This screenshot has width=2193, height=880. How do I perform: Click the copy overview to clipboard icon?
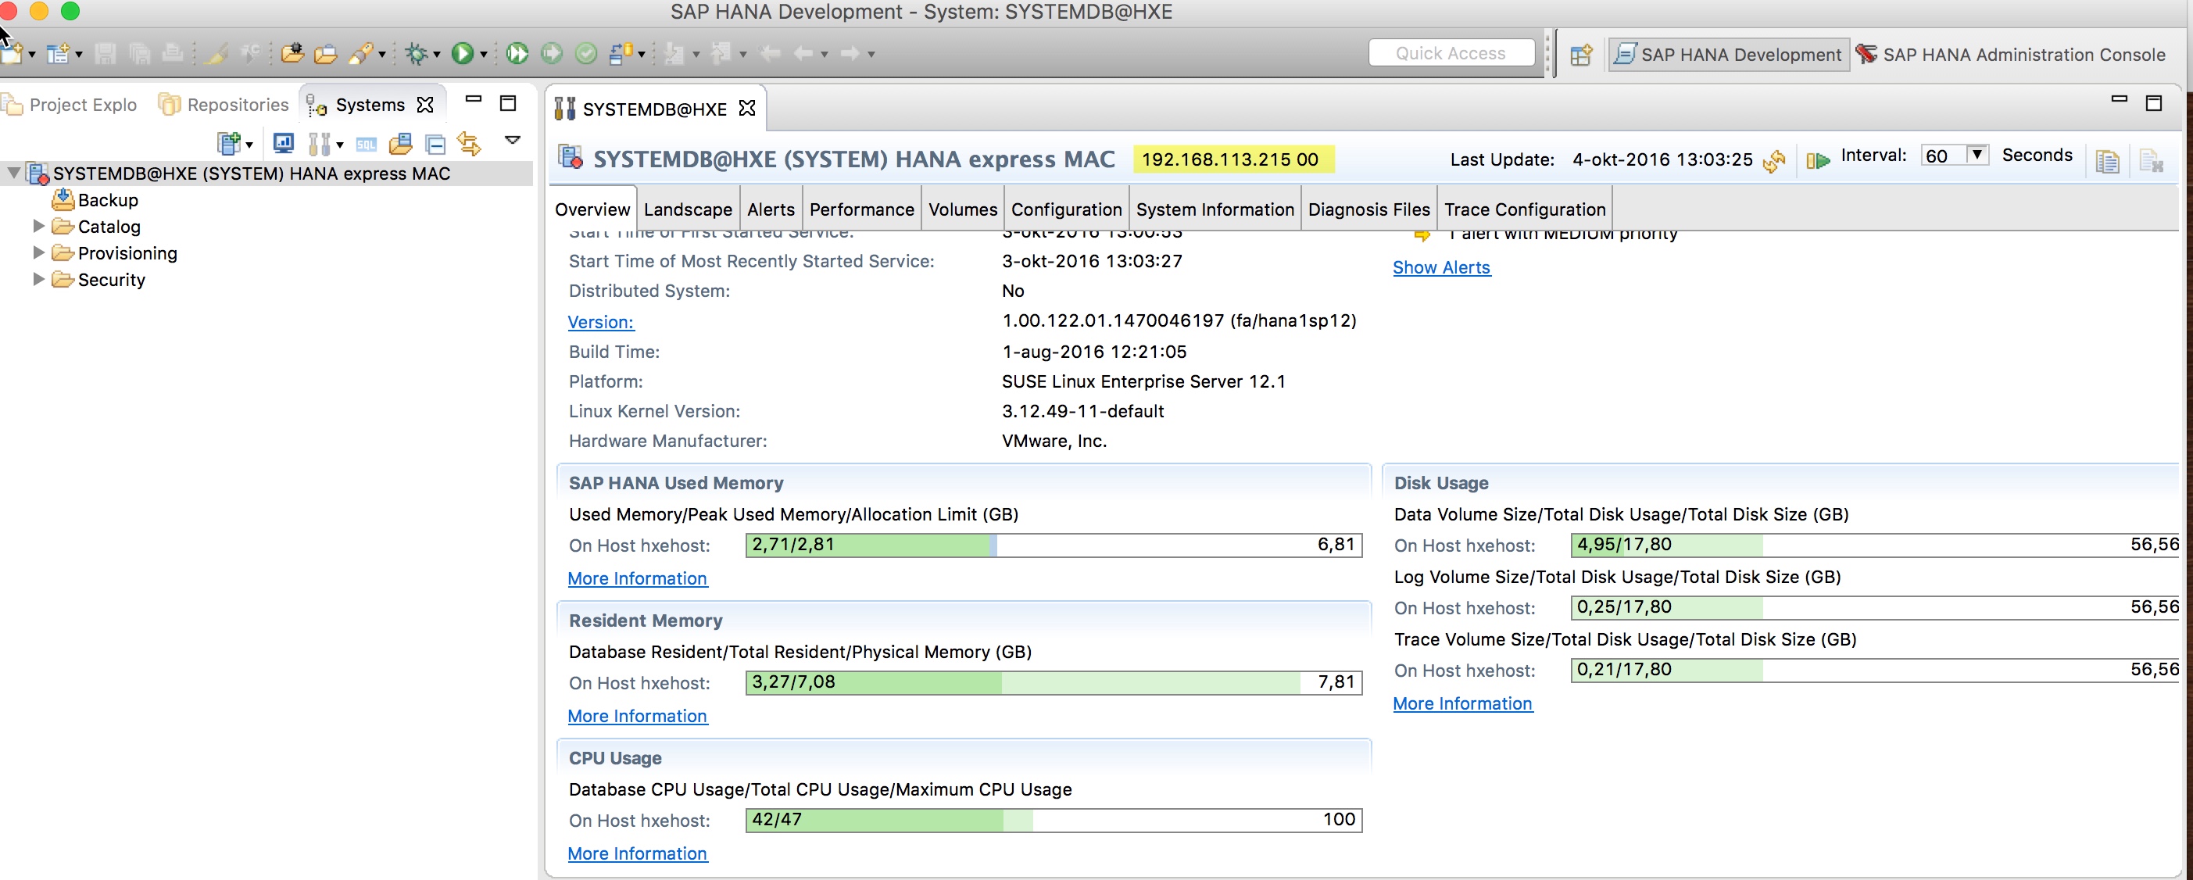pos(2107,160)
